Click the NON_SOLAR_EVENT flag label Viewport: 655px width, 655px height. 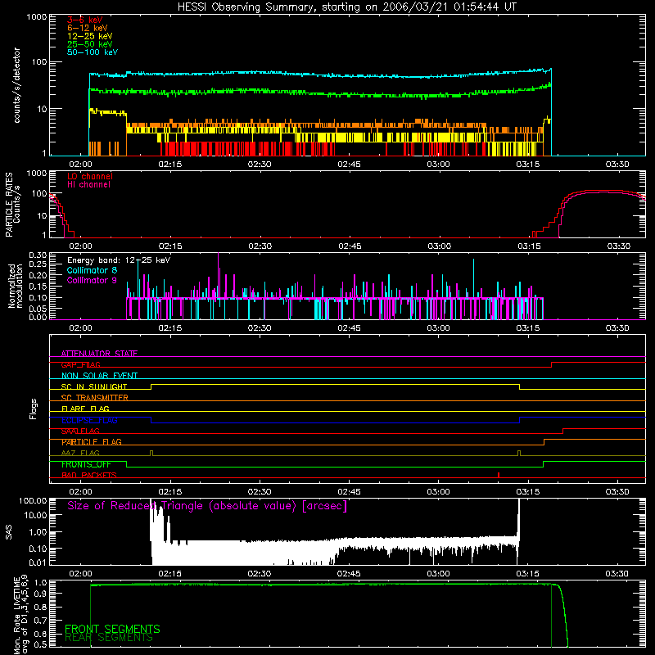(x=99, y=376)
